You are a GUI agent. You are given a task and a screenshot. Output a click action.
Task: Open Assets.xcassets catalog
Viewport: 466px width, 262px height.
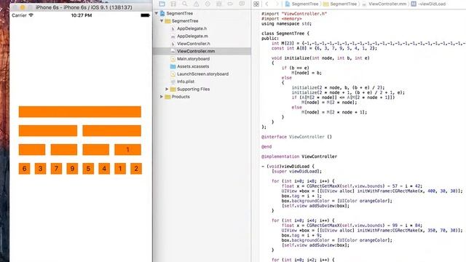193,66
